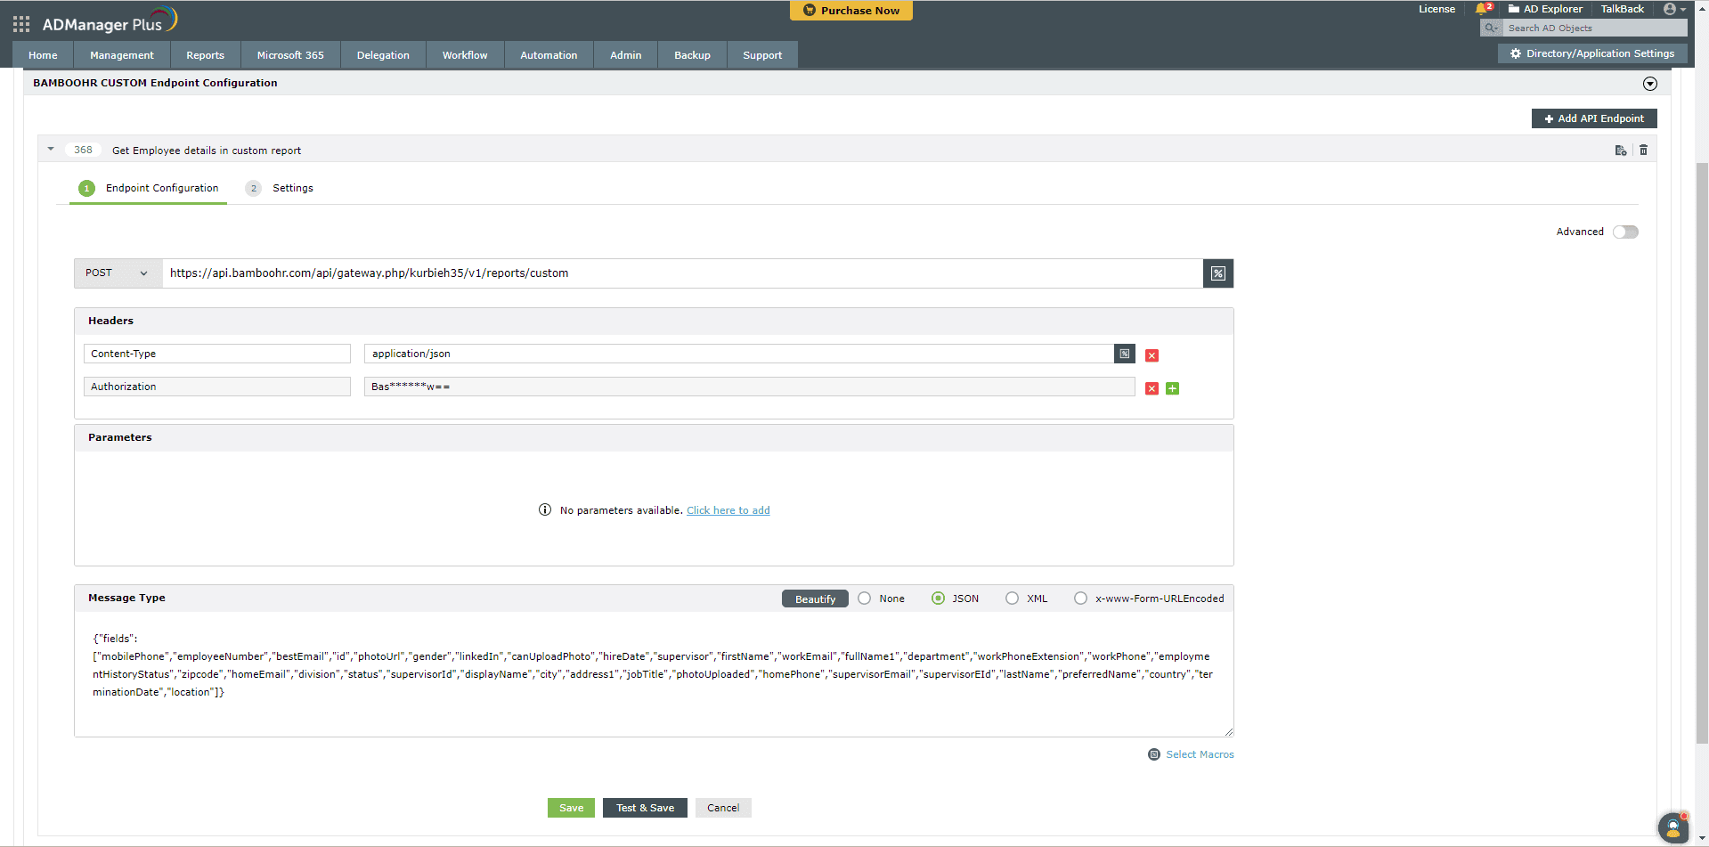Select the XML message type radio

[1012, 599]
